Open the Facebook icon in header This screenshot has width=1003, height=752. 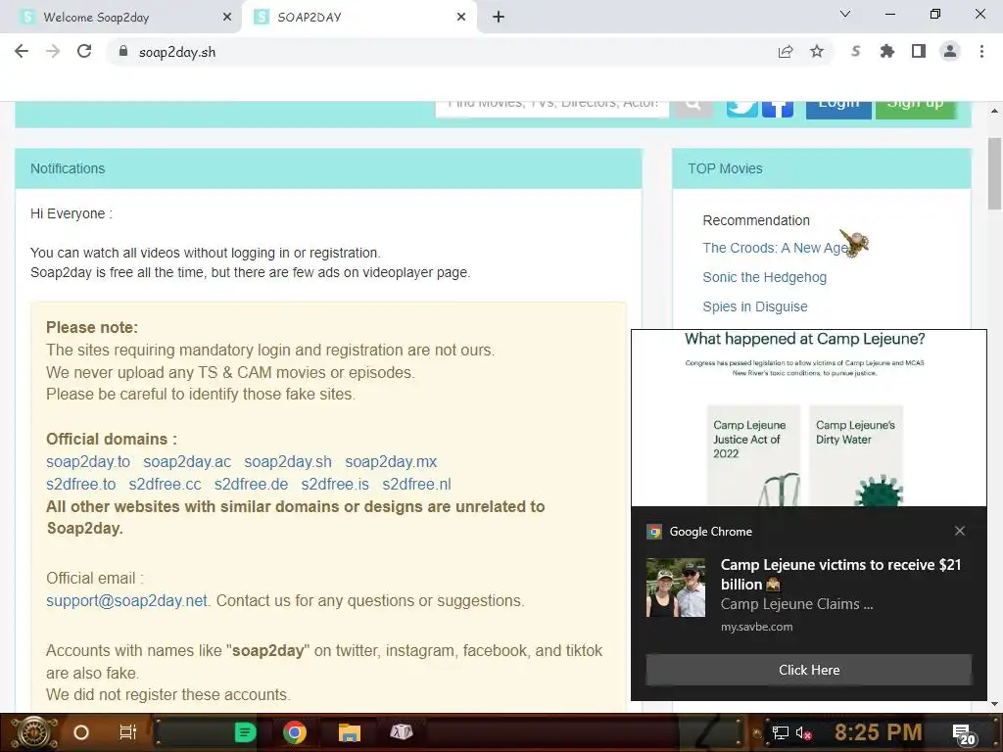pos(777,109)
